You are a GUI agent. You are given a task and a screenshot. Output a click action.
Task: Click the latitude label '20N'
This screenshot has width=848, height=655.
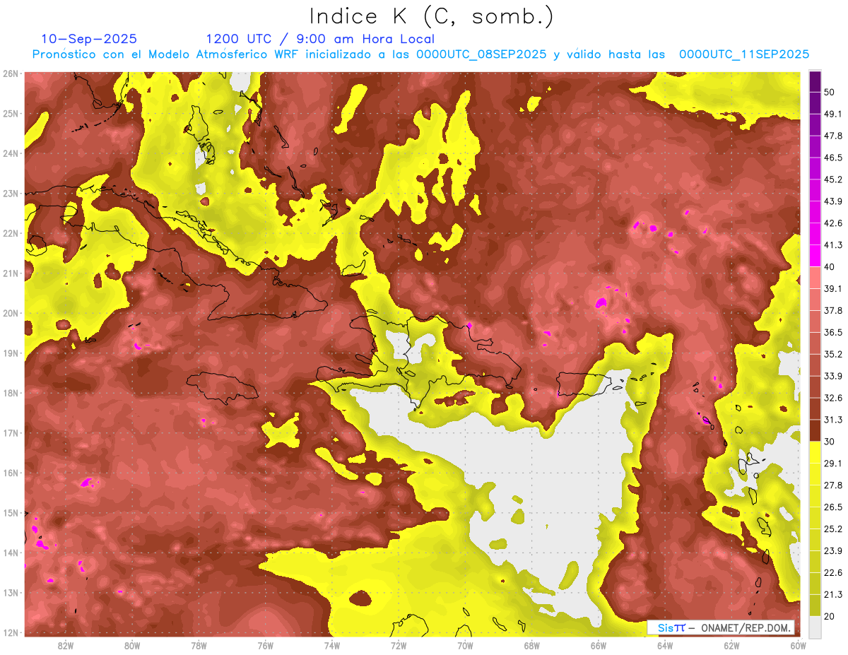pyautogui.click(x=10, y=313)
